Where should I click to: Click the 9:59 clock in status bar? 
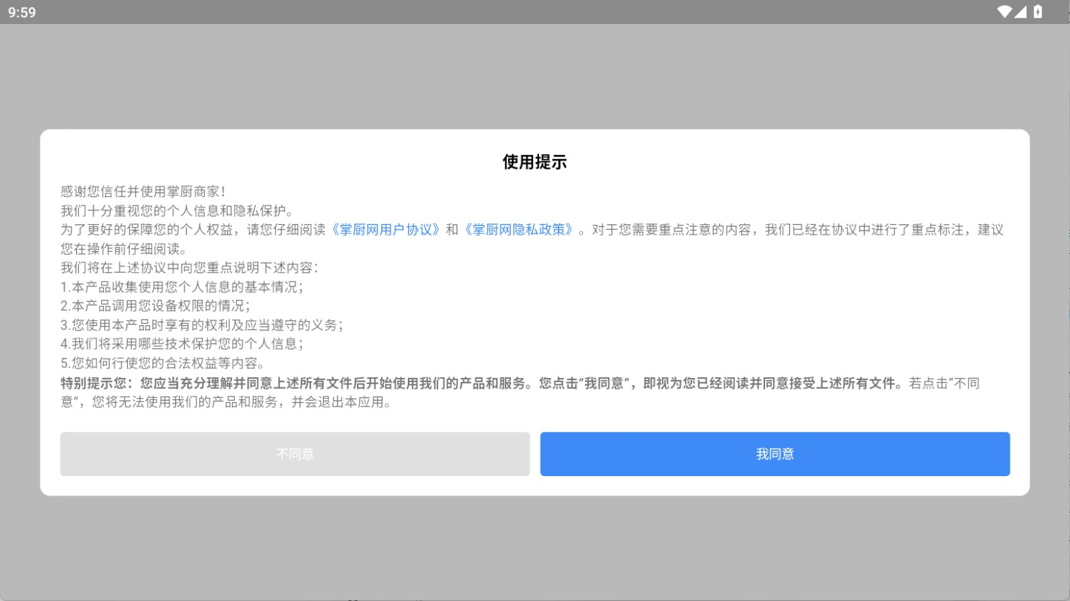tap(22, 12)
